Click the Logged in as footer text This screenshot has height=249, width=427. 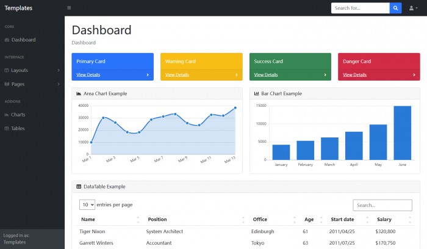coord(16,236)
